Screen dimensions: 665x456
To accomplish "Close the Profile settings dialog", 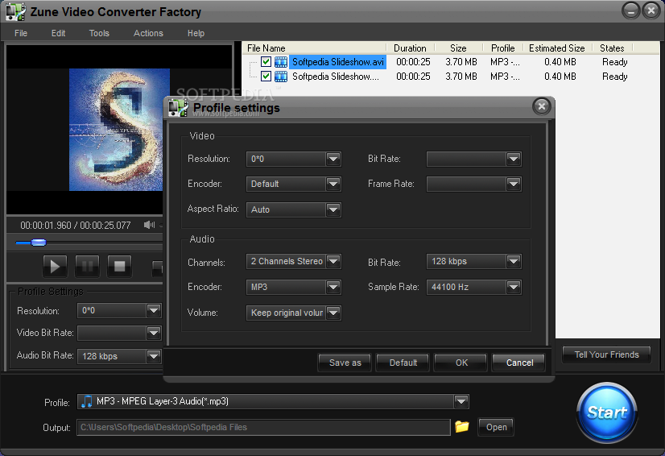I will pos(542,106).
